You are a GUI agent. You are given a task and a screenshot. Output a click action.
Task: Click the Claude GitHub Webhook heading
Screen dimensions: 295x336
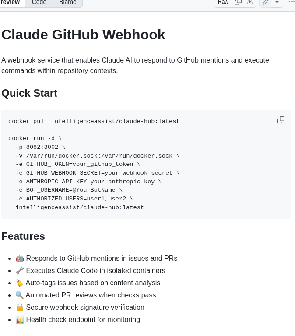(83, 35)
